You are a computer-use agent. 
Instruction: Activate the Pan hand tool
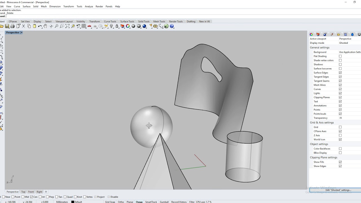point(45,26)
